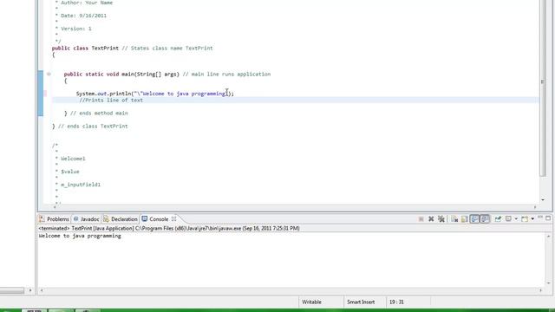Click the '19 : 31' cursor position status
The width and height of the screenshot is (555, 312).
[x=396, y=302]
